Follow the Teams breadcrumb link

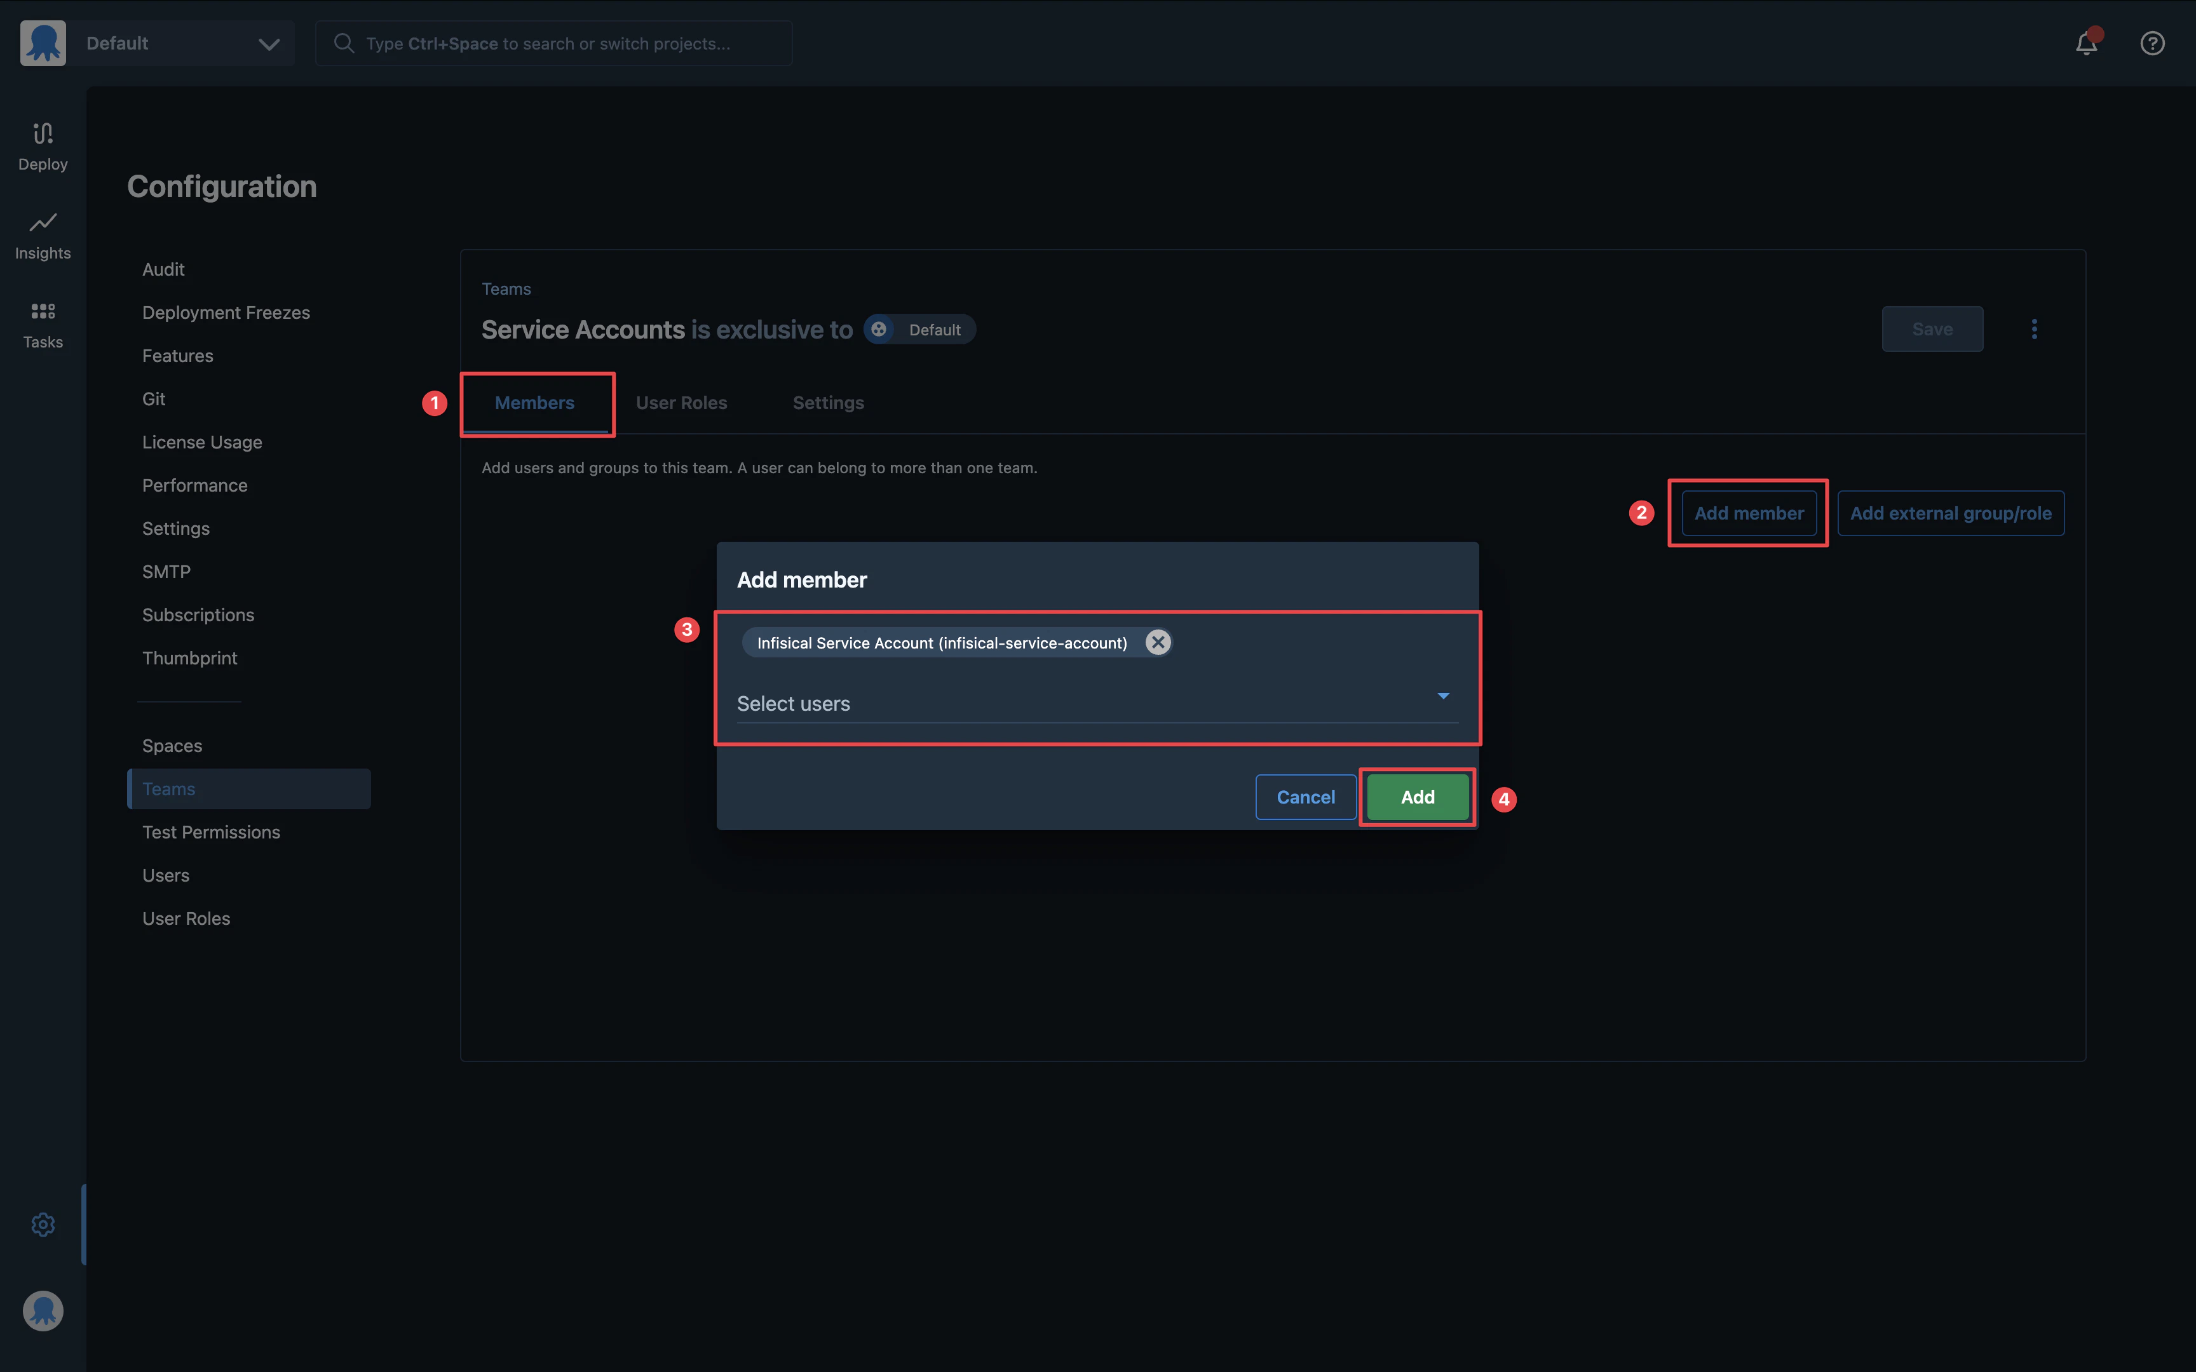[x=506, y=288]
